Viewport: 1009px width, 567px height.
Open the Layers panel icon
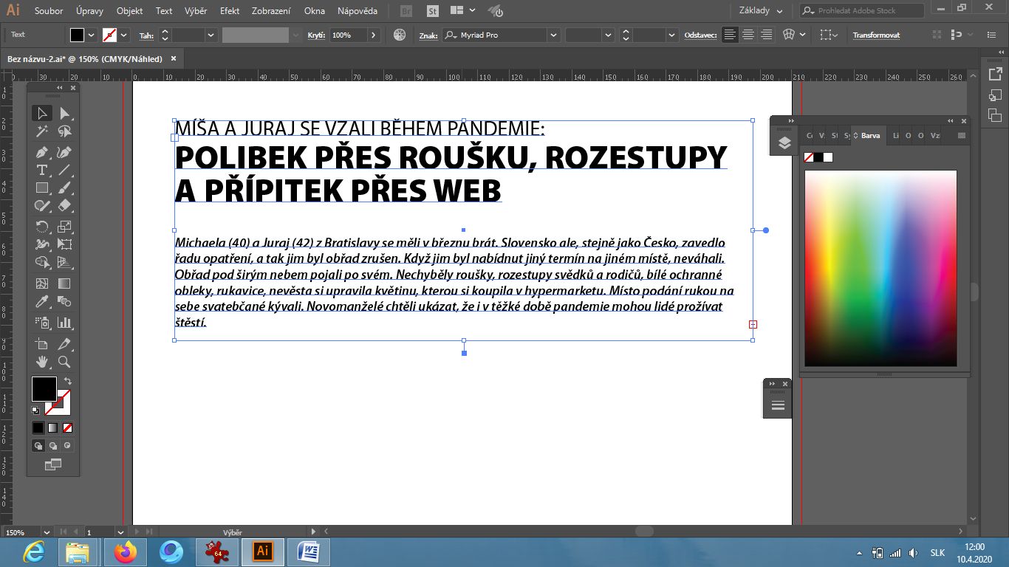(784, 143)
